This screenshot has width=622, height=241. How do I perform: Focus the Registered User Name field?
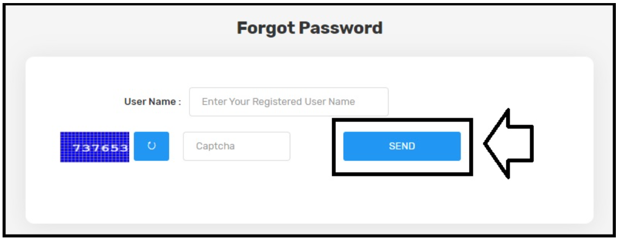tap(289, 102)
